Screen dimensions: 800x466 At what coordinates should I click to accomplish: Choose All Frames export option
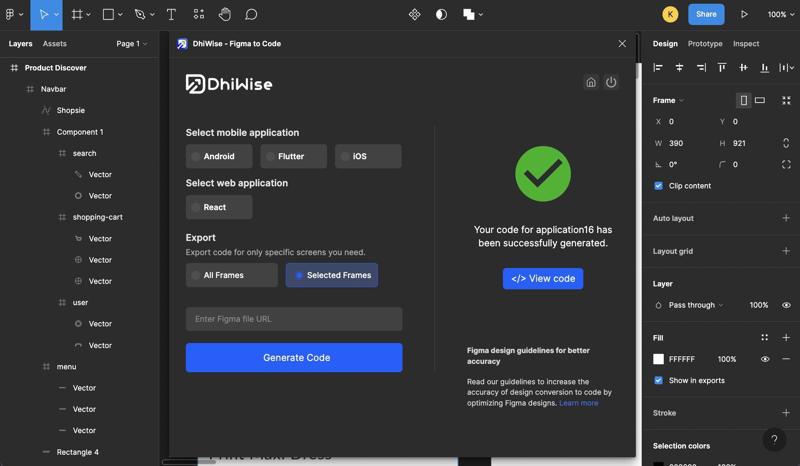pyautogui.click(x=232, y=275)
